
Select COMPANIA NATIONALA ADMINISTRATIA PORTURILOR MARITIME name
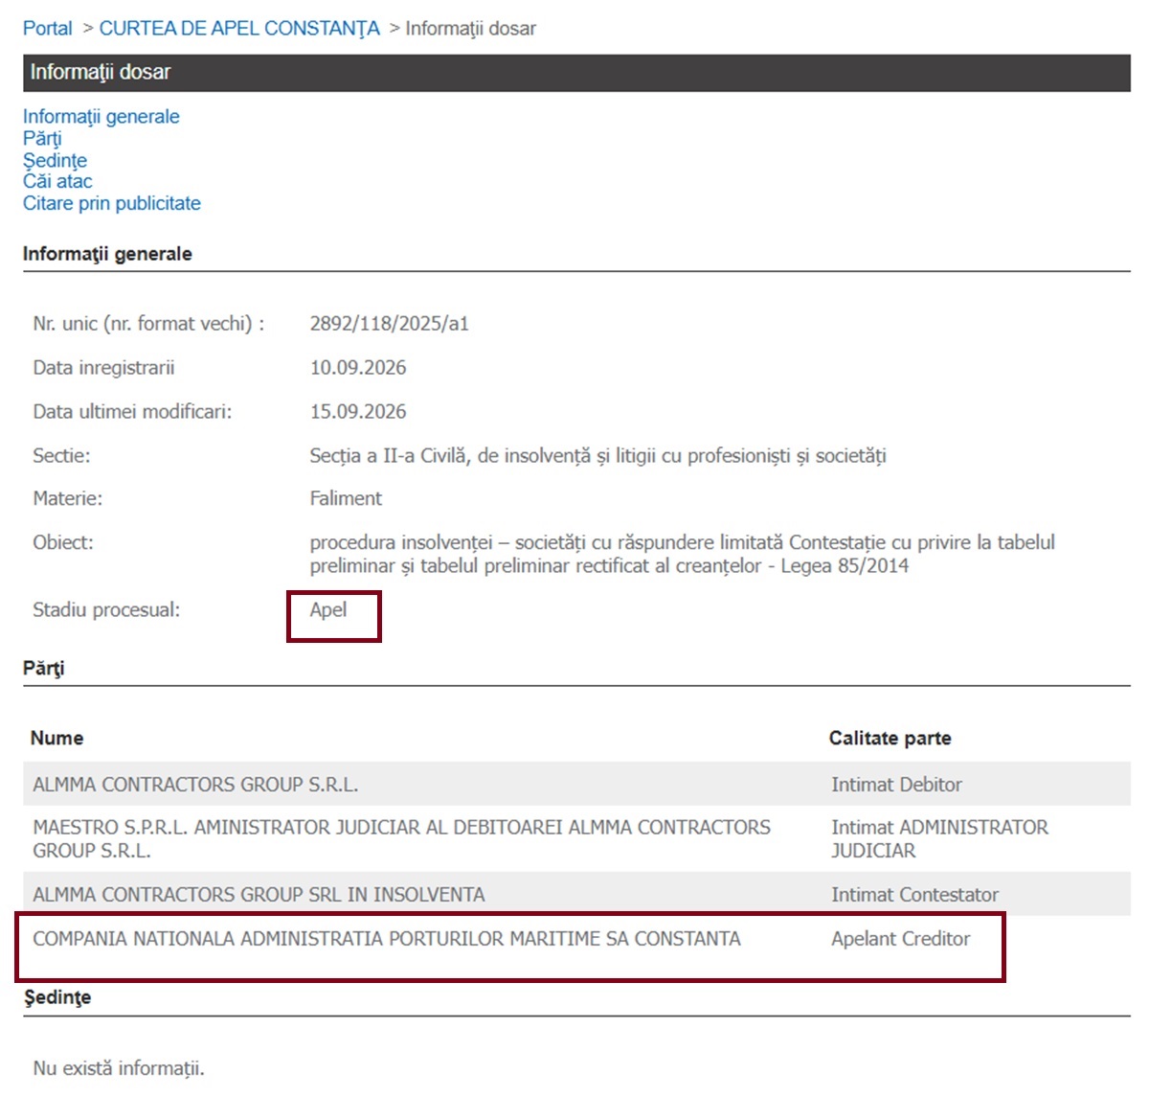pyautogui.click(x=387, y=939)
